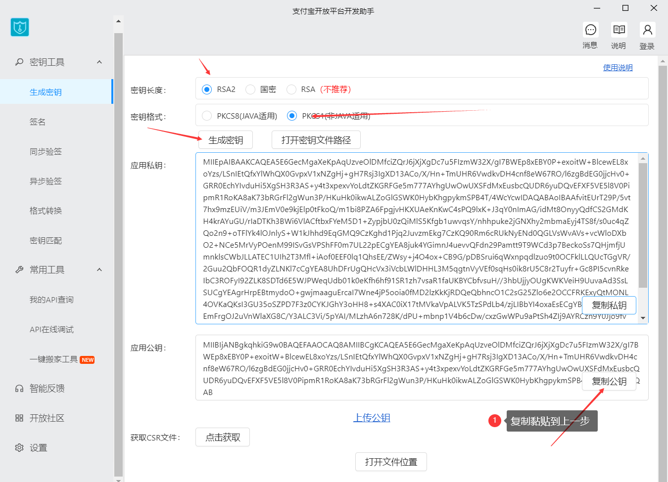Click the 复制公钥 button
This screenshot has width=668, height=482.
coord(609,381)
